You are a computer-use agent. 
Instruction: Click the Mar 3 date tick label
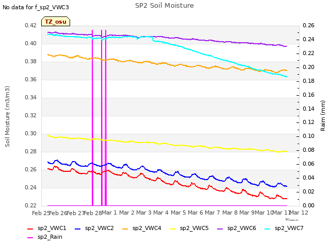(144, 213)
